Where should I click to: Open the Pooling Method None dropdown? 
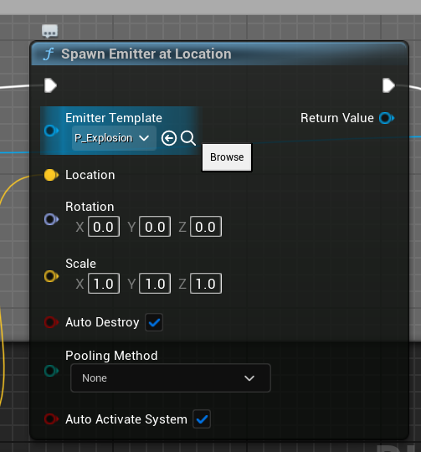[x=171, y=378]
